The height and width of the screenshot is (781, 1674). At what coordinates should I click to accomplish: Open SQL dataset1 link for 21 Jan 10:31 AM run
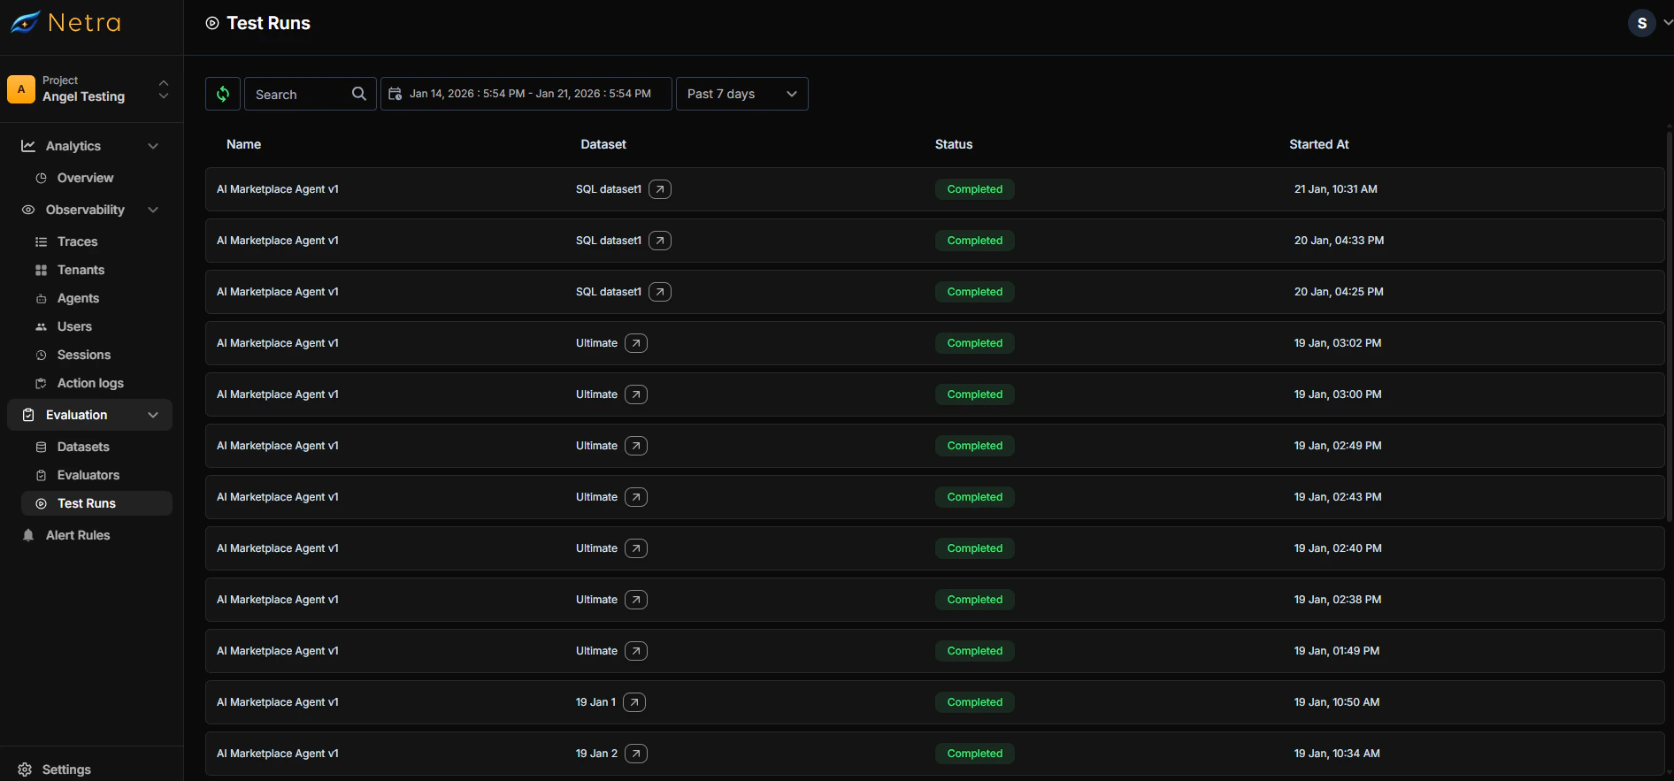[x=660, y=189]
